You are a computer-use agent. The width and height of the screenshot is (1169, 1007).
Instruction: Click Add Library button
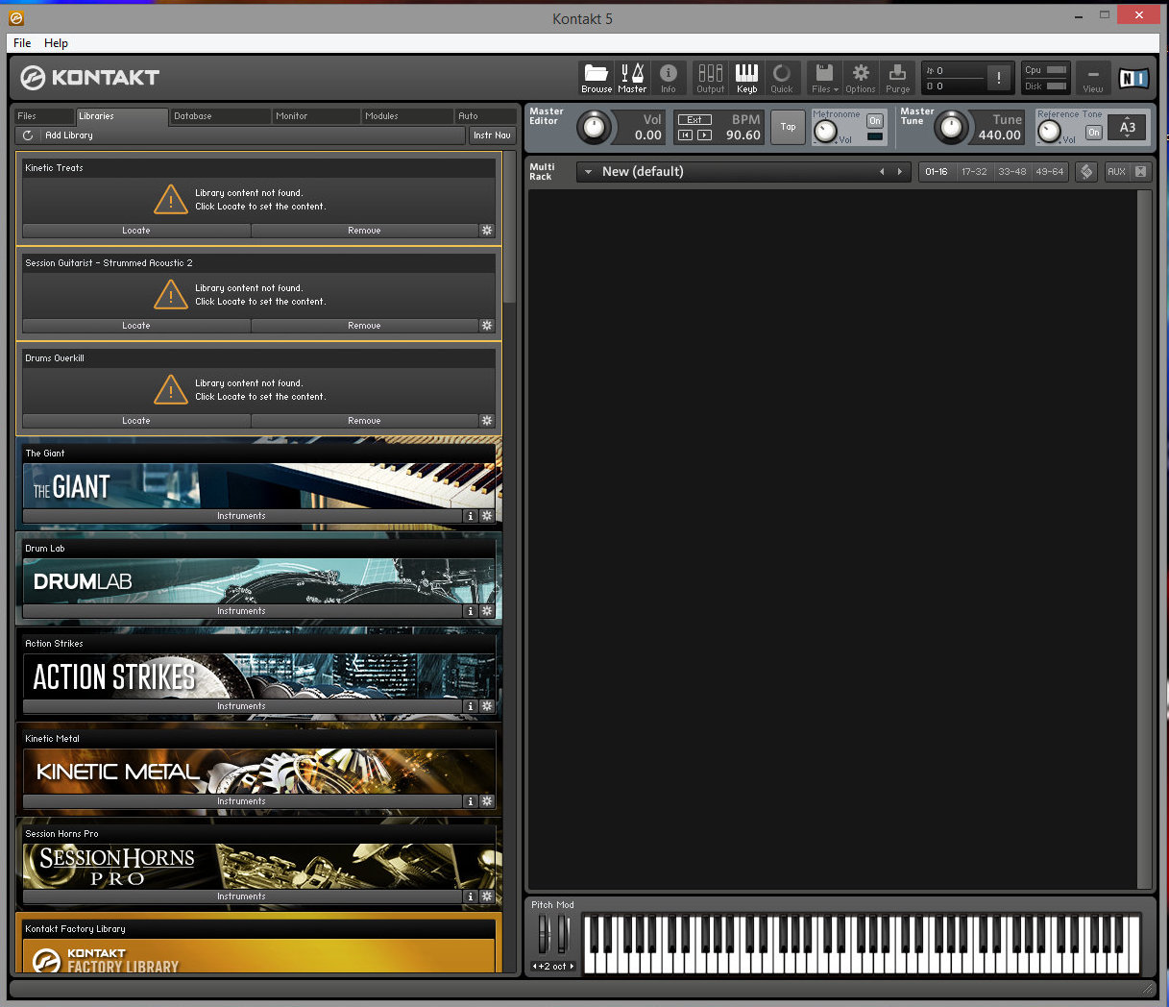coord(69,135)
